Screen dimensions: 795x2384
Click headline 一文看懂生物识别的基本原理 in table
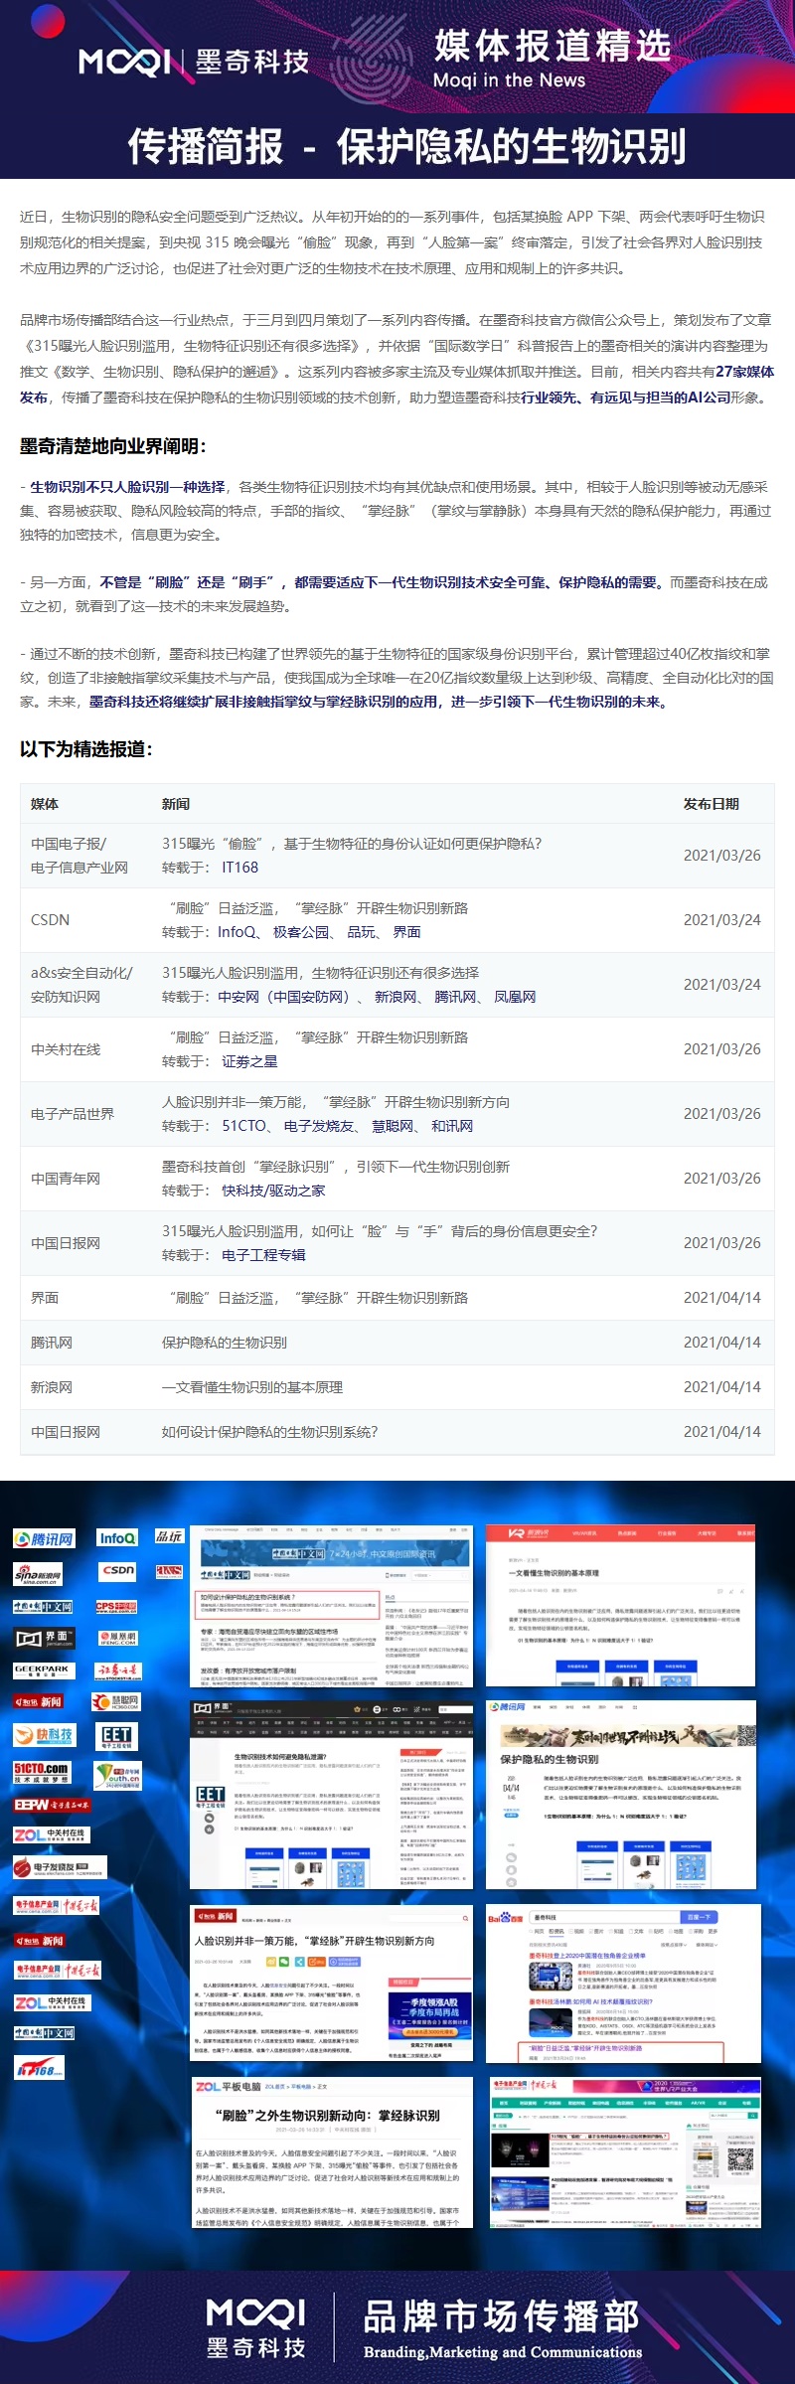click(252, 1387)
